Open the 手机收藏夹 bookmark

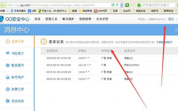(x=18, y=11)
